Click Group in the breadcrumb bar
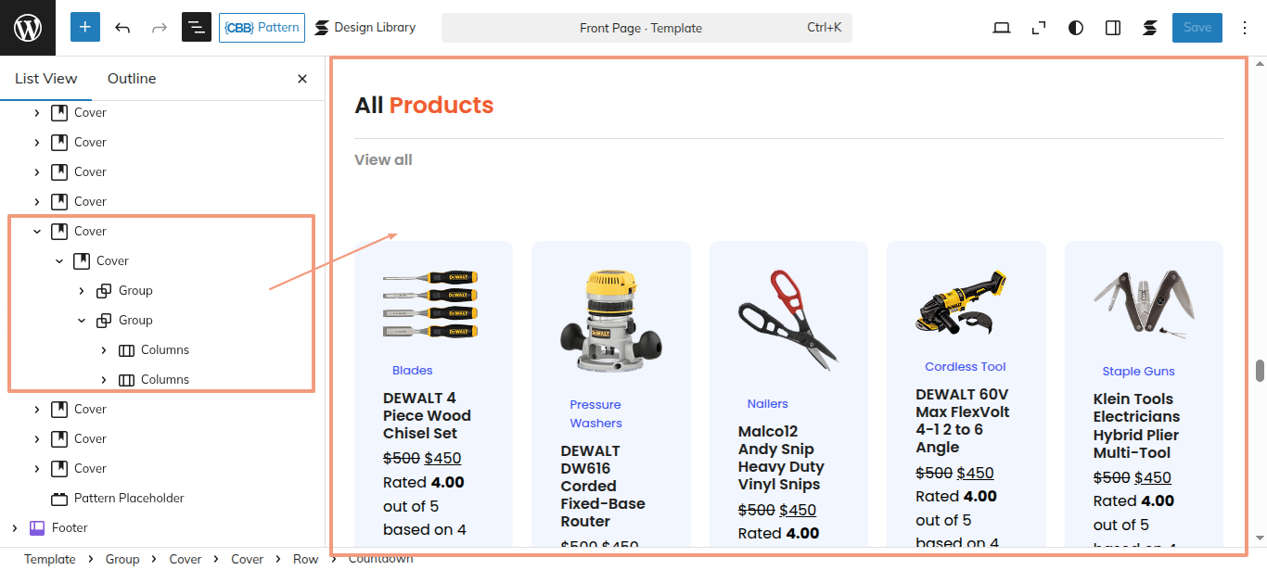 click(122, 559)
